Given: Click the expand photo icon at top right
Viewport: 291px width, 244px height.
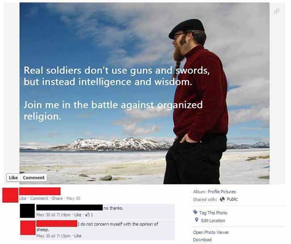Looking at the screenshot, I should [x=277, y=11].
